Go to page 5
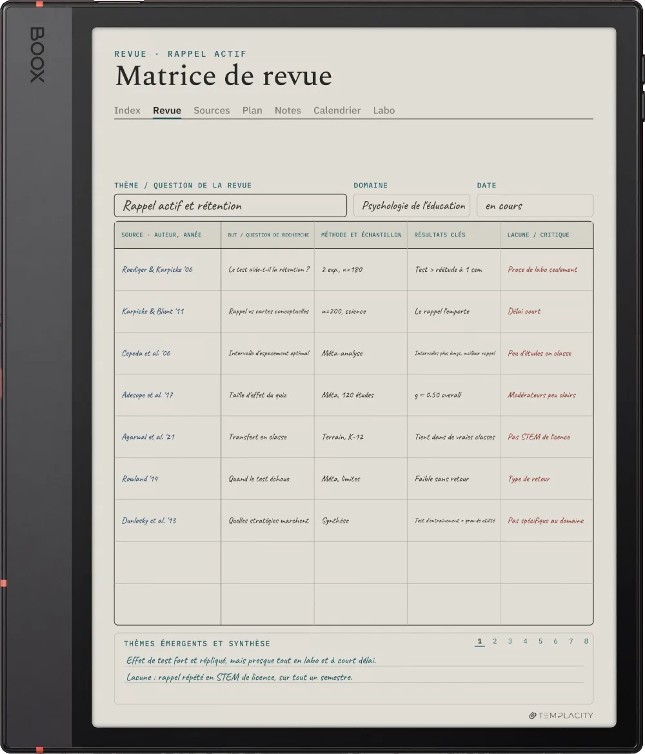 541,641
